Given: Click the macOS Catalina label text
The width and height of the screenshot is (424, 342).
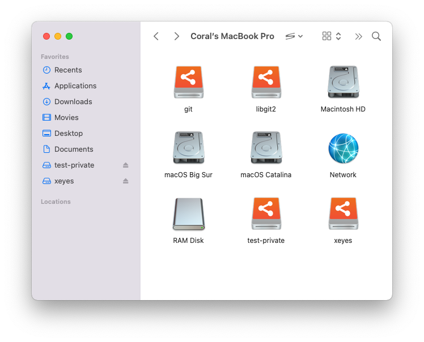Looking at the screenshot, I should pyautogui.click(x=266, y=175).
